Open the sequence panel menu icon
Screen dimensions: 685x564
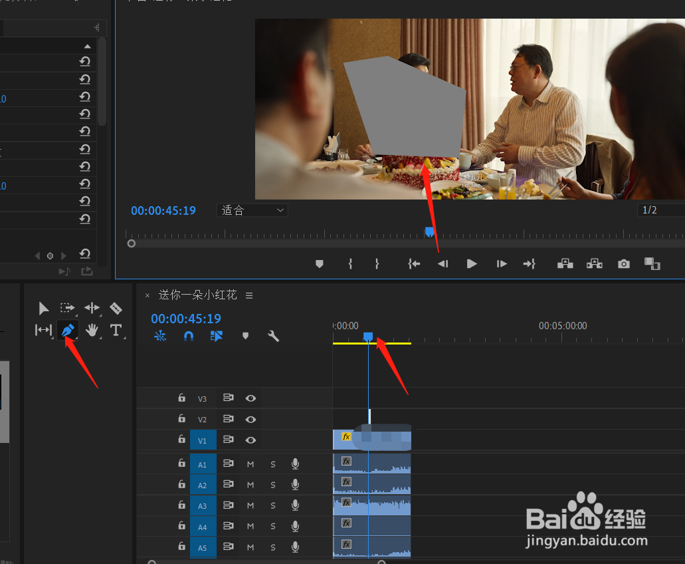click(249, 295)
